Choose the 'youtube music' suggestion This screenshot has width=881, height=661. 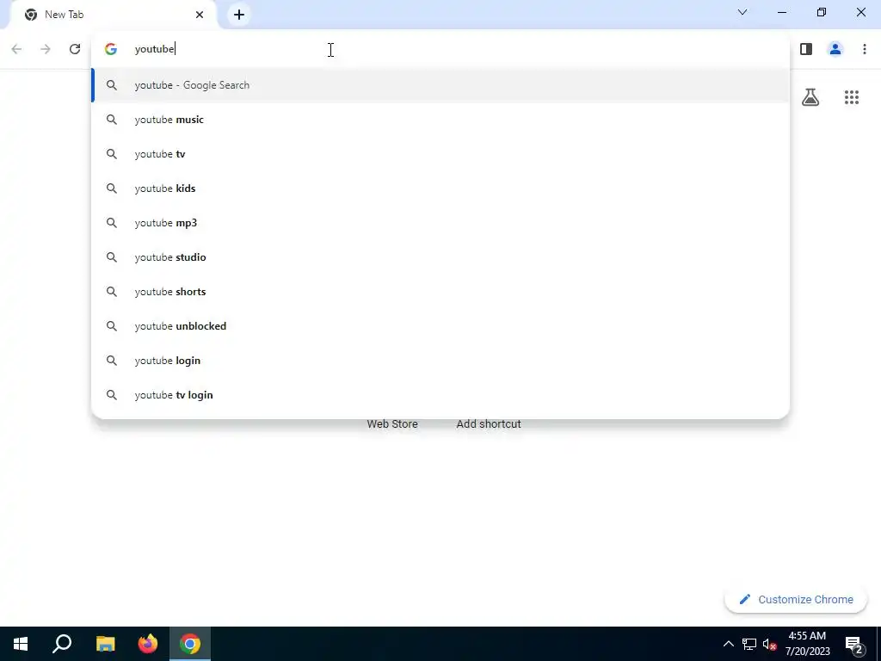440,120
